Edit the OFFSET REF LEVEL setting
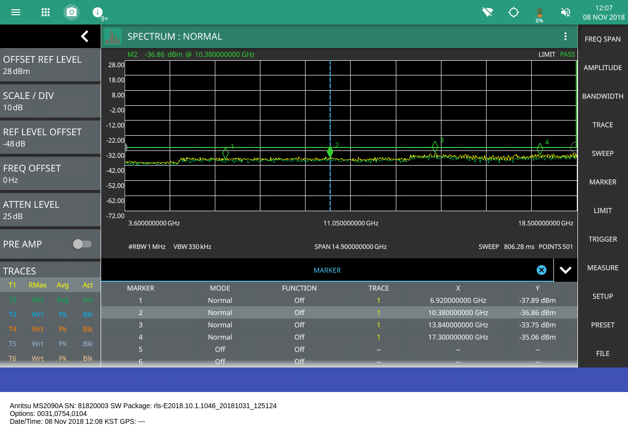This screenshot has height=441, width=628. [51, 65]
